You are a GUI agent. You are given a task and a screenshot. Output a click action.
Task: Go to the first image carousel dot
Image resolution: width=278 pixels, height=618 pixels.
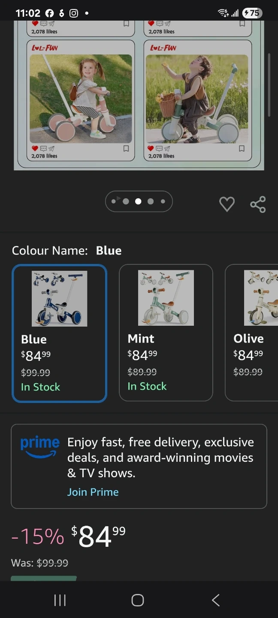pos(113,201)
